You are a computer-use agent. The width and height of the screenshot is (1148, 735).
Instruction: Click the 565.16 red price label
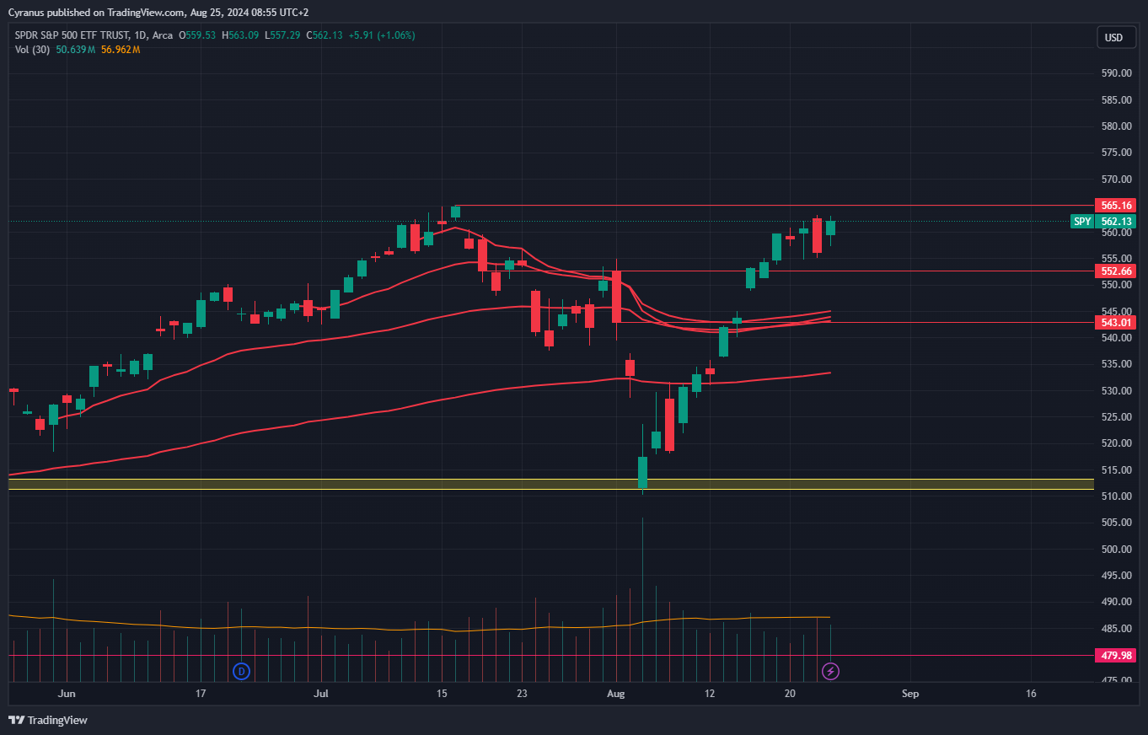(1116, 206)
